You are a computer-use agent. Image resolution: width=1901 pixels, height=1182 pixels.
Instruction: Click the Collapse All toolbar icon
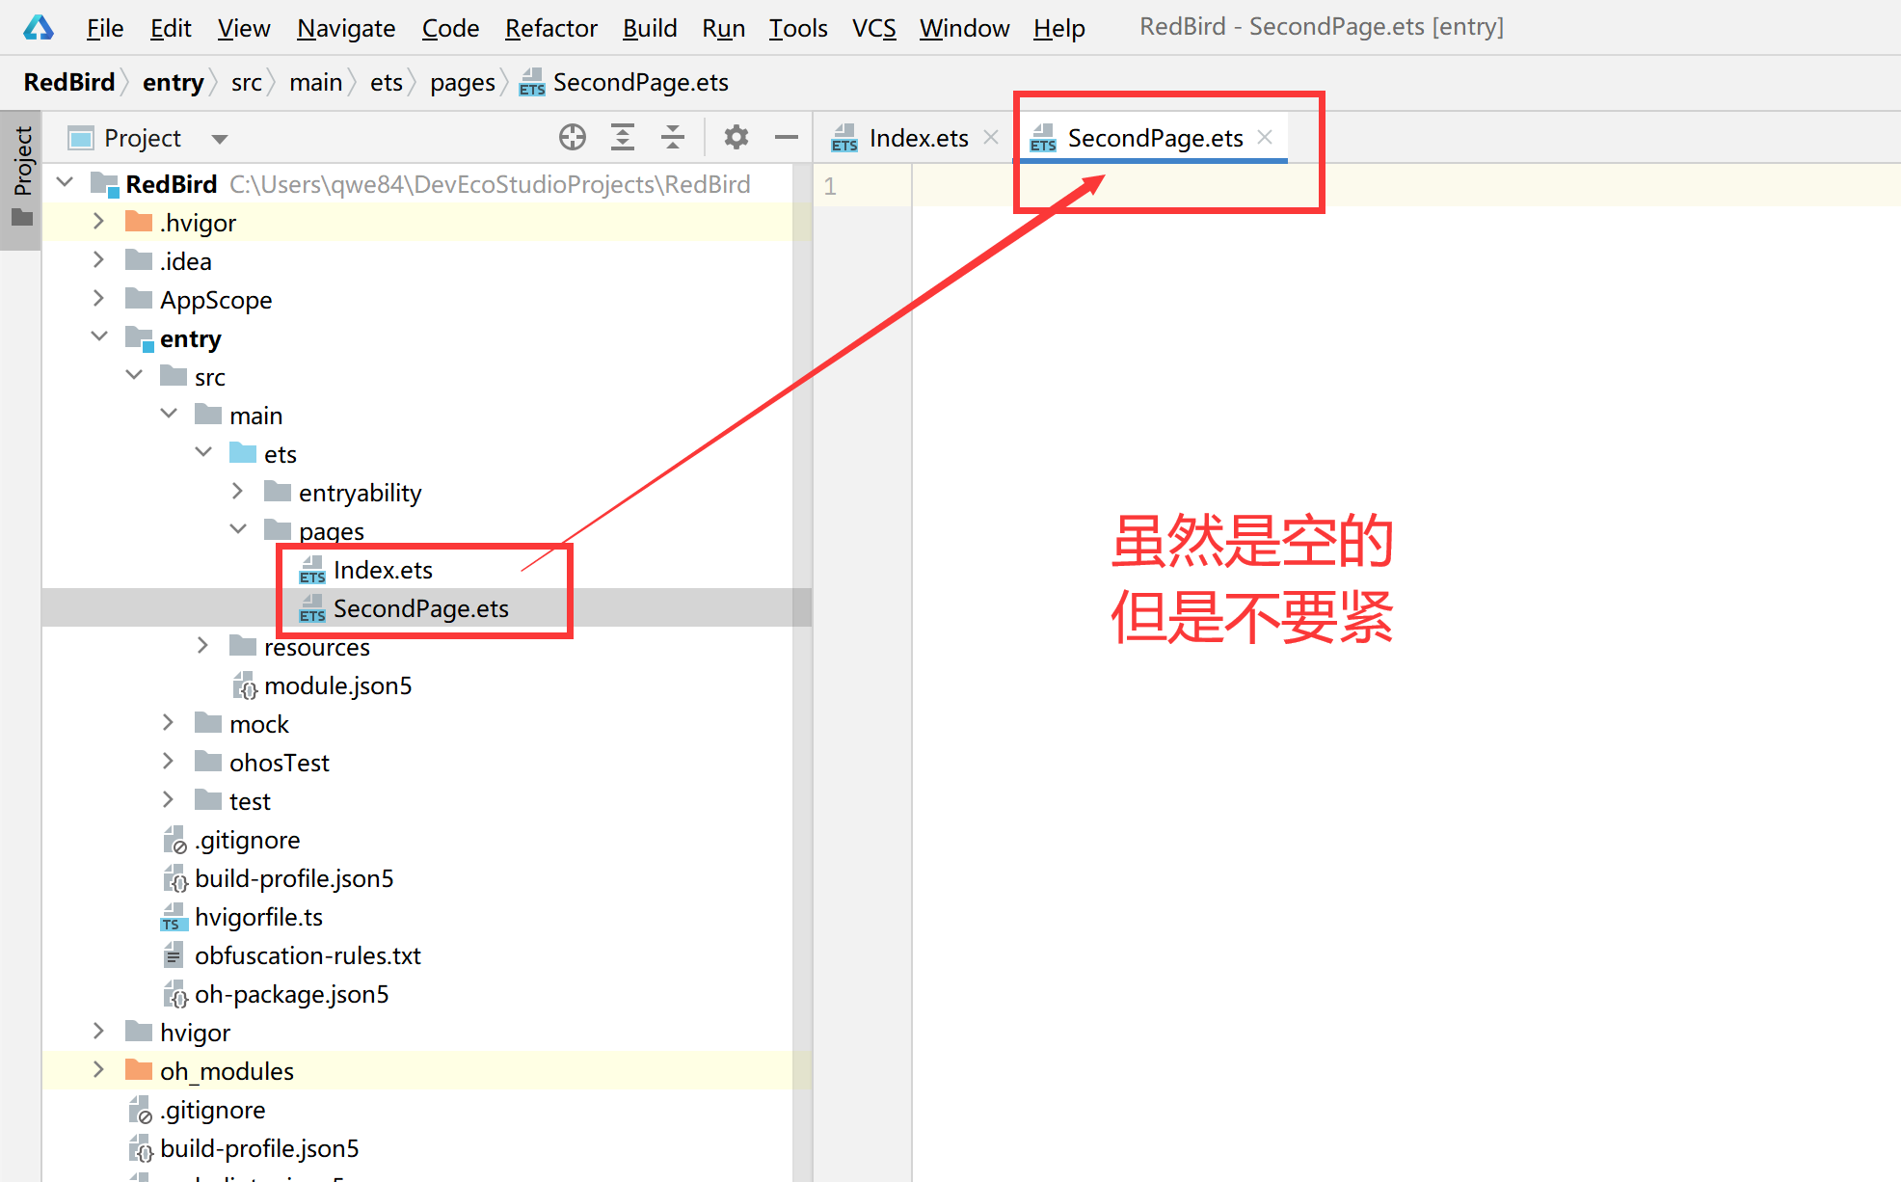(x=673, y=138)
